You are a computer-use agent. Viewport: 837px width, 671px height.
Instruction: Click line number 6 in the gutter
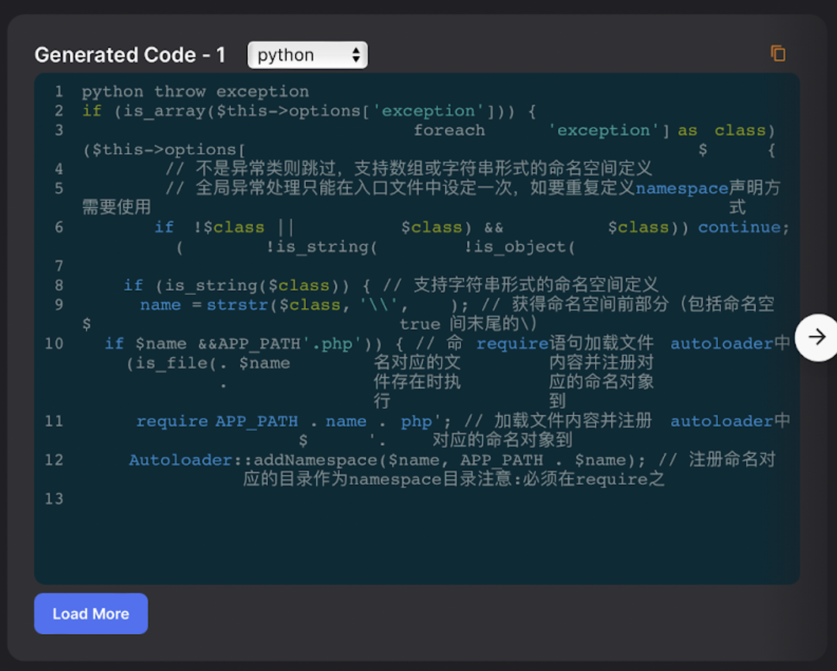pyautogui.click(x=59, y=227)
